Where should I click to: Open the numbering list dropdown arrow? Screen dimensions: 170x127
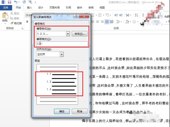tap(103, 15)
